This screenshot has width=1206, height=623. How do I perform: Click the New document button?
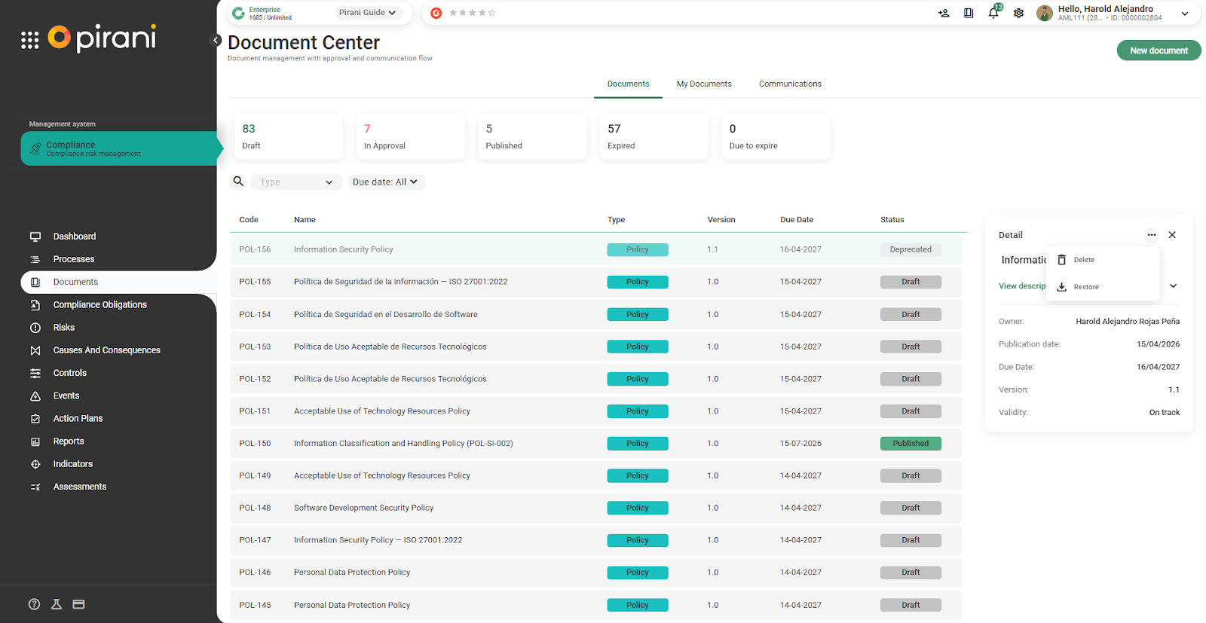pos(1158,50)
